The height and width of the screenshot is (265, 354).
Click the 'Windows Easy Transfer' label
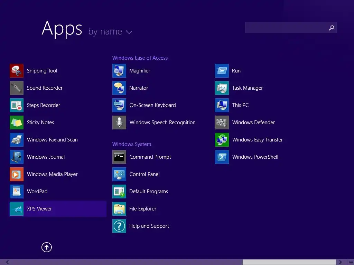[x=257, y=140]
